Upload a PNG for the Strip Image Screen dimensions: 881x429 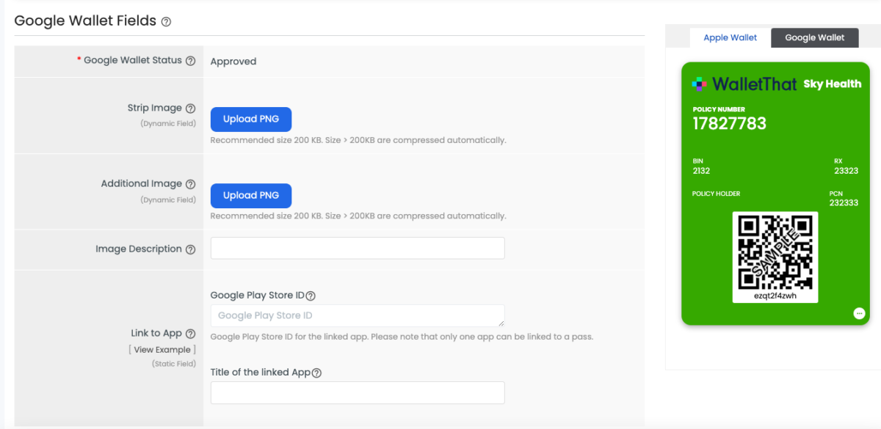pyautogui.click(x=250, y=119)
